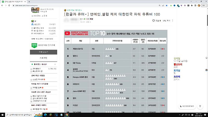Open 게이밍킹 5시 8분 board link
This screenshot has width=208, height=117.
click(39, 109)
